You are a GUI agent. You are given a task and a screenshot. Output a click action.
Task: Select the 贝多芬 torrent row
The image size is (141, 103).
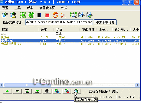coord(70,37)
